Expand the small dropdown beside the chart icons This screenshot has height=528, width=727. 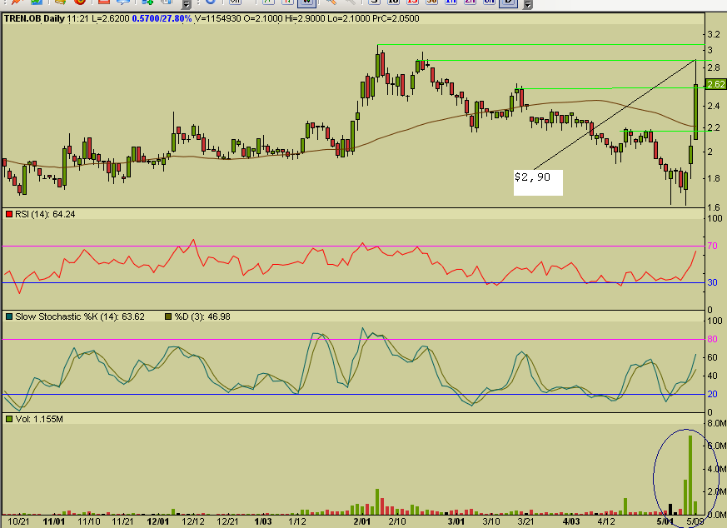188,4
